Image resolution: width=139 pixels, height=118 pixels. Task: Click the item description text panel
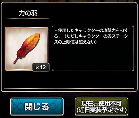(x=93, y=48)
